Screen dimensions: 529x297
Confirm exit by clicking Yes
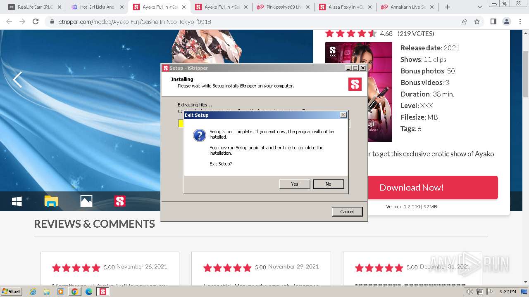pyautogui.click(x=295, y=184)
